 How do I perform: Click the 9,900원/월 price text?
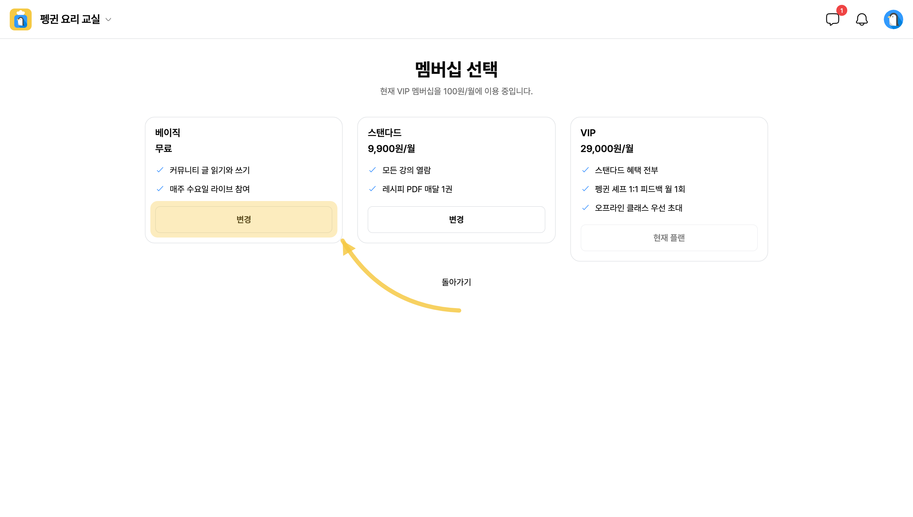click(391, 148)
